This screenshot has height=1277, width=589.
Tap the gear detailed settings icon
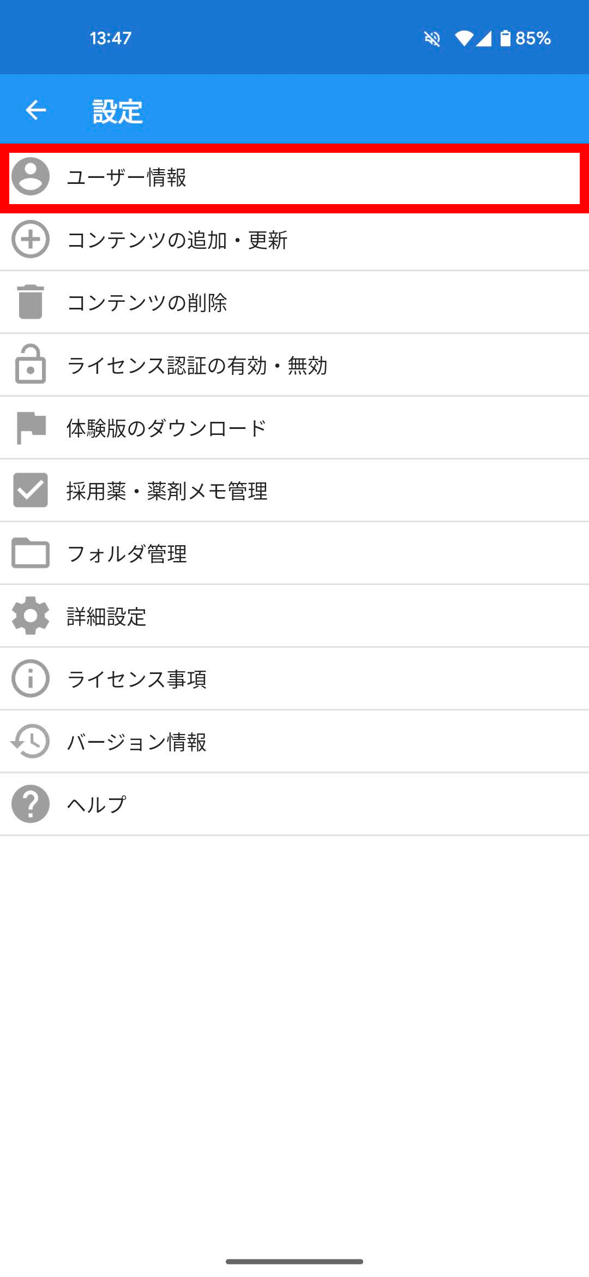coord(31,616)
